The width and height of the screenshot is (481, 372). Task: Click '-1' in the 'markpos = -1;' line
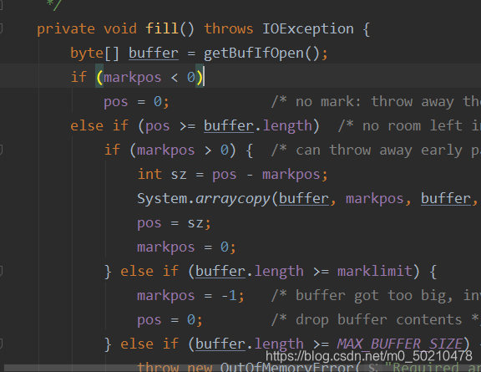coord(229,296)
